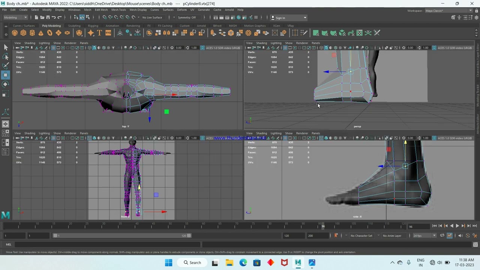
Task: Open the No Character Set dropdown
Action: click(361, 235)
